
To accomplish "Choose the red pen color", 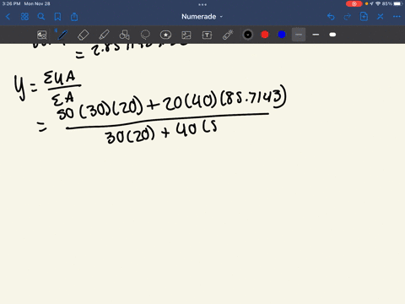I will 265,35.
